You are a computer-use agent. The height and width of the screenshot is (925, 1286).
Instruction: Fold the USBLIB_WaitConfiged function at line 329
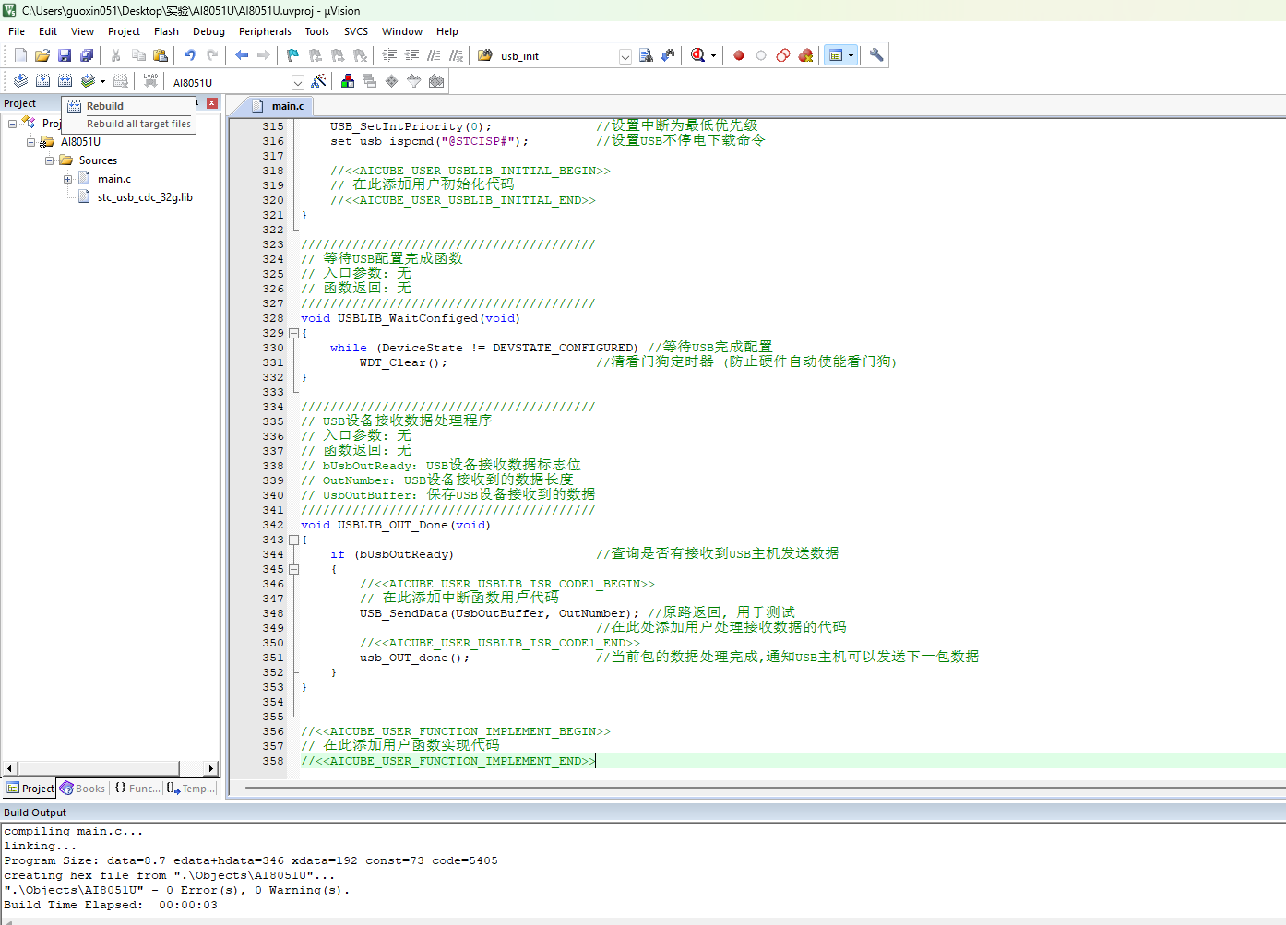click(x=293, y=333)
